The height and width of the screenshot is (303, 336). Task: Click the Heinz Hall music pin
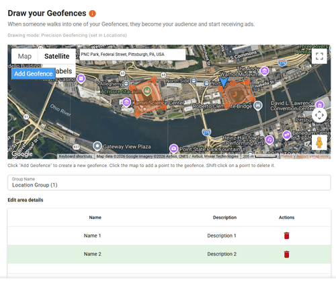tap(269, 140)
